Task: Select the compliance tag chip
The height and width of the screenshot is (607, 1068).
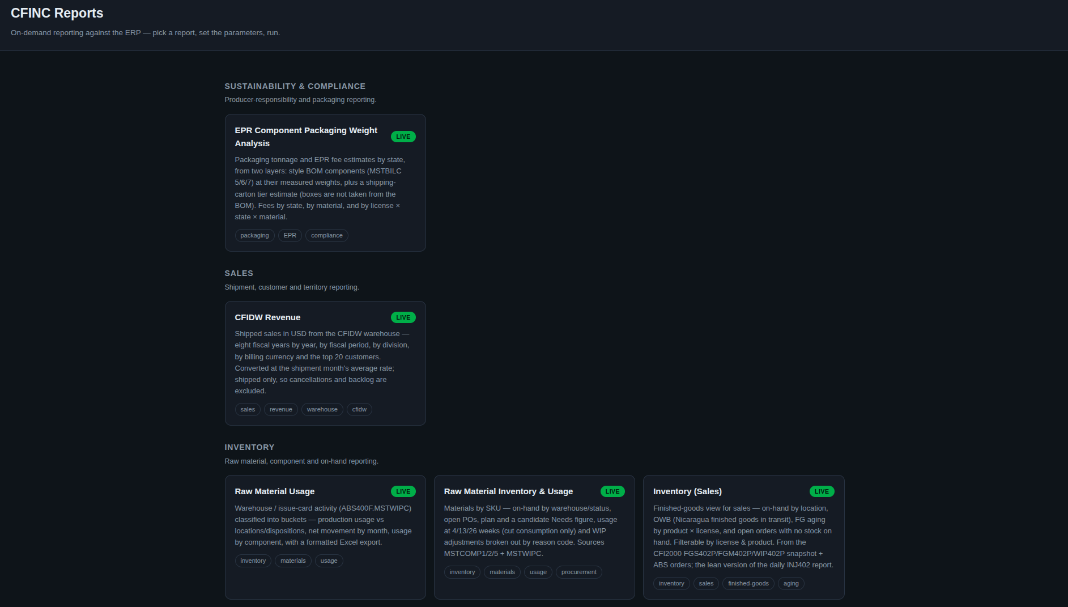Action: click(327, 235)
